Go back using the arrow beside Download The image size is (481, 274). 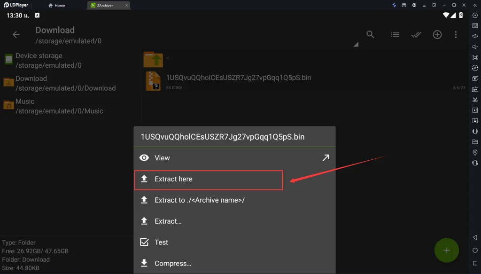pos(16,35)
